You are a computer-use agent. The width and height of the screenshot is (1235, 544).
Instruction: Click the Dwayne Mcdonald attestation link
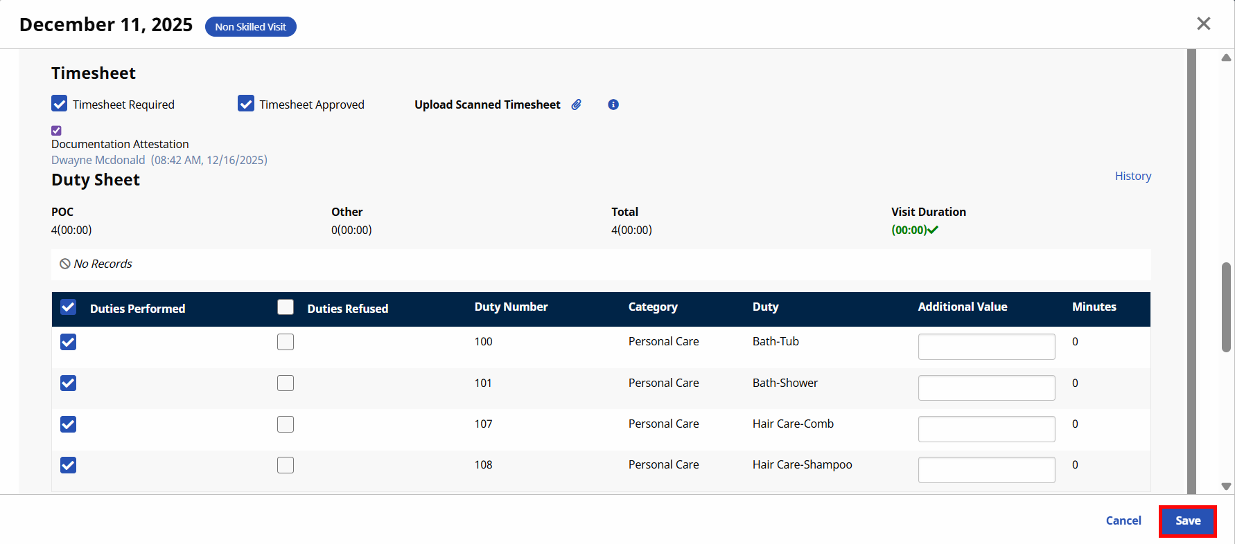click(98, 160)
